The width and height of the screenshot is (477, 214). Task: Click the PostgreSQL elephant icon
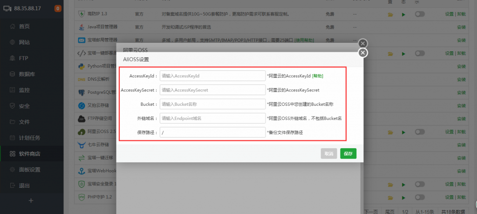82,92
